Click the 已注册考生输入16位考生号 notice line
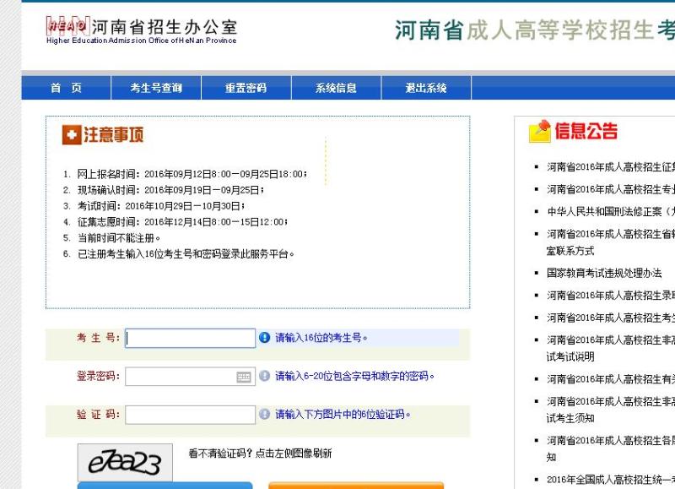 tap(186, 253)
